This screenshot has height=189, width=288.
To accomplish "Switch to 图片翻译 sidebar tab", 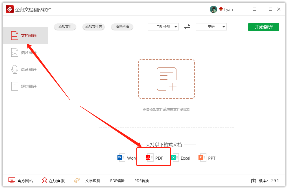I will 25,52.
